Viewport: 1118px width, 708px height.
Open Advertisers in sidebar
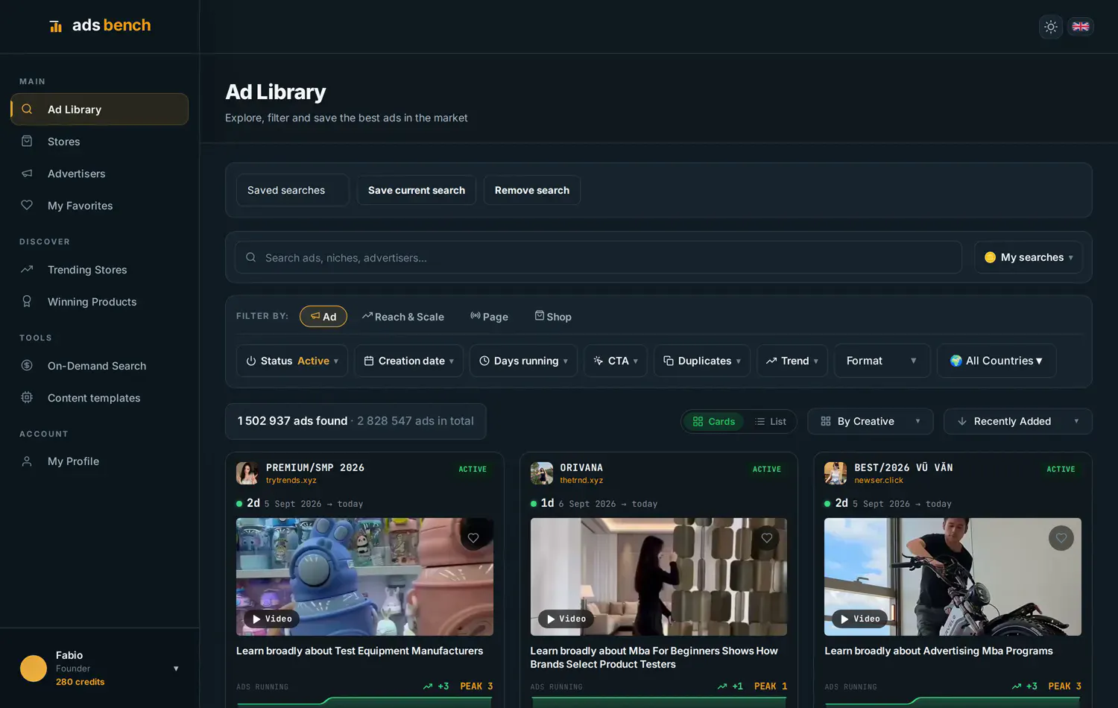click(99, 174)
